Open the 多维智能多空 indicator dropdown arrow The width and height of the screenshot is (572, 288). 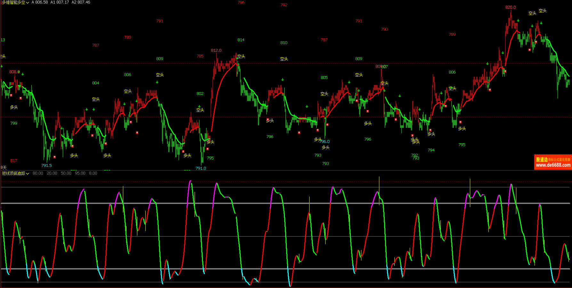tap(28, 3)
